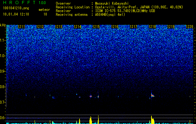Click the red meteor echo just before 1215
This screenshot has width=196, height=124.
(91, 96)
